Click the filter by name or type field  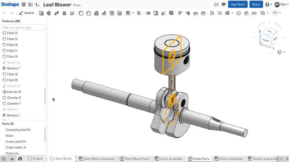click(x=23, y=27)
